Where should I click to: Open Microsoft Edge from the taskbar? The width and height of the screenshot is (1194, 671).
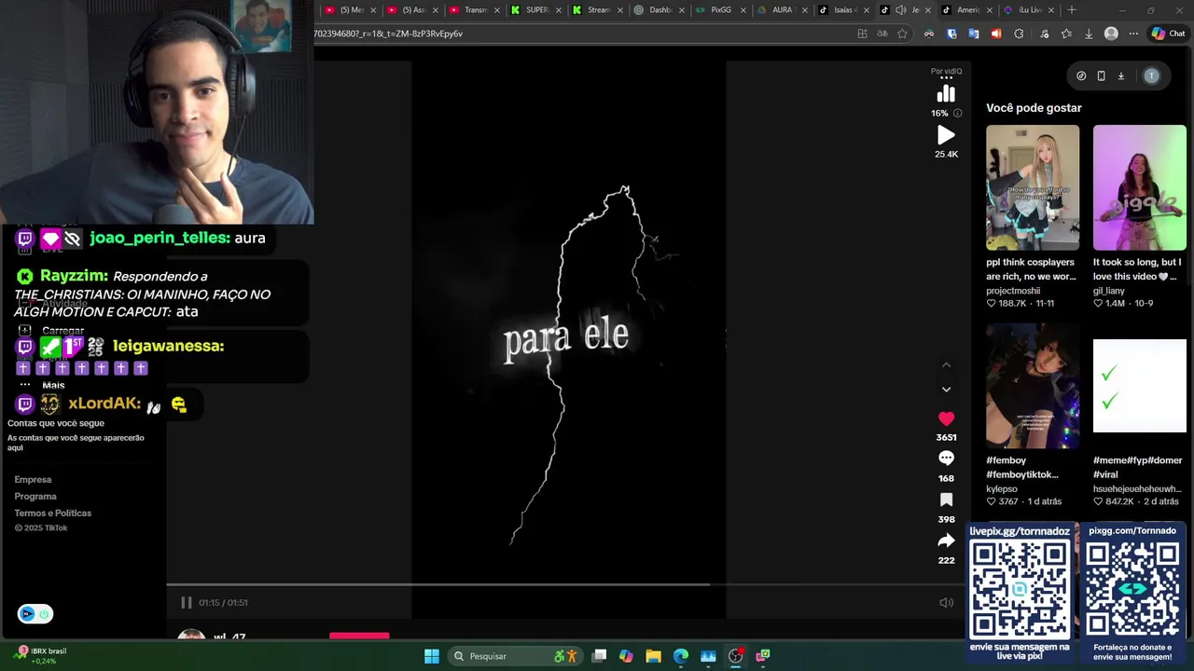[681, 656]
